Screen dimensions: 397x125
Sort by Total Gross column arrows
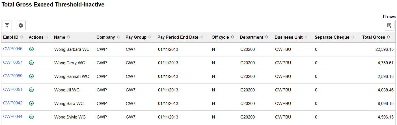click(389, 37)
